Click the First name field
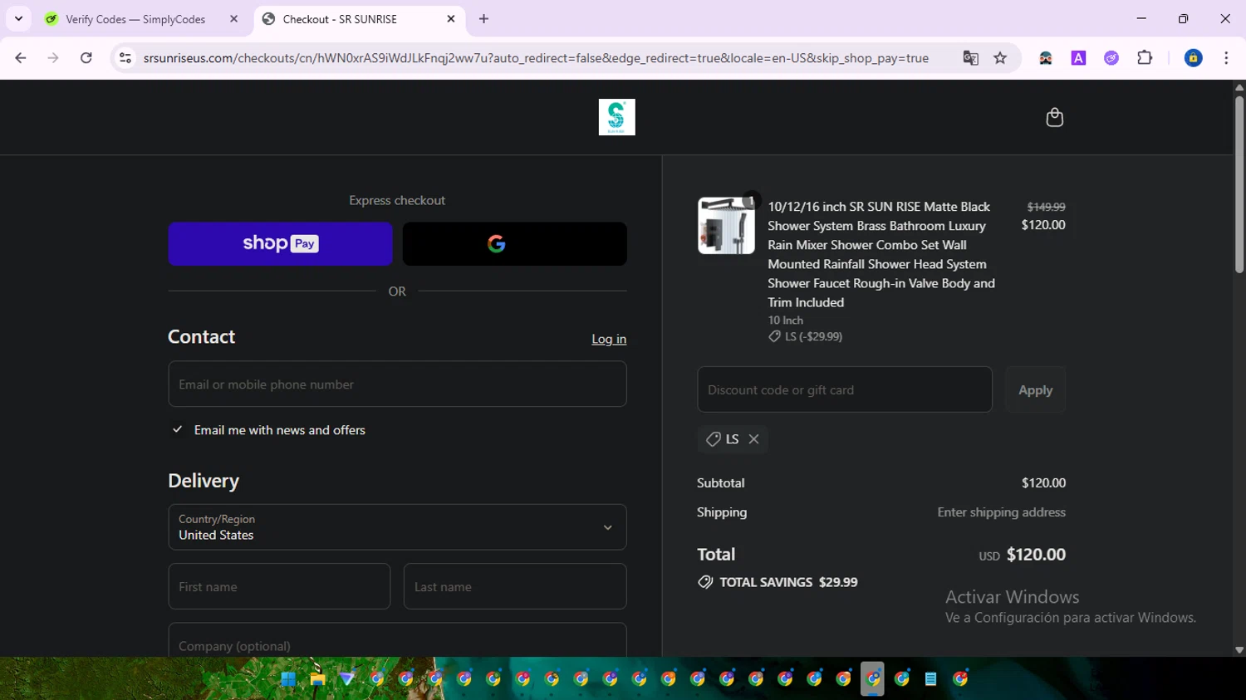This screenshot has height=700, width=1246. click(x=279, y=586)
